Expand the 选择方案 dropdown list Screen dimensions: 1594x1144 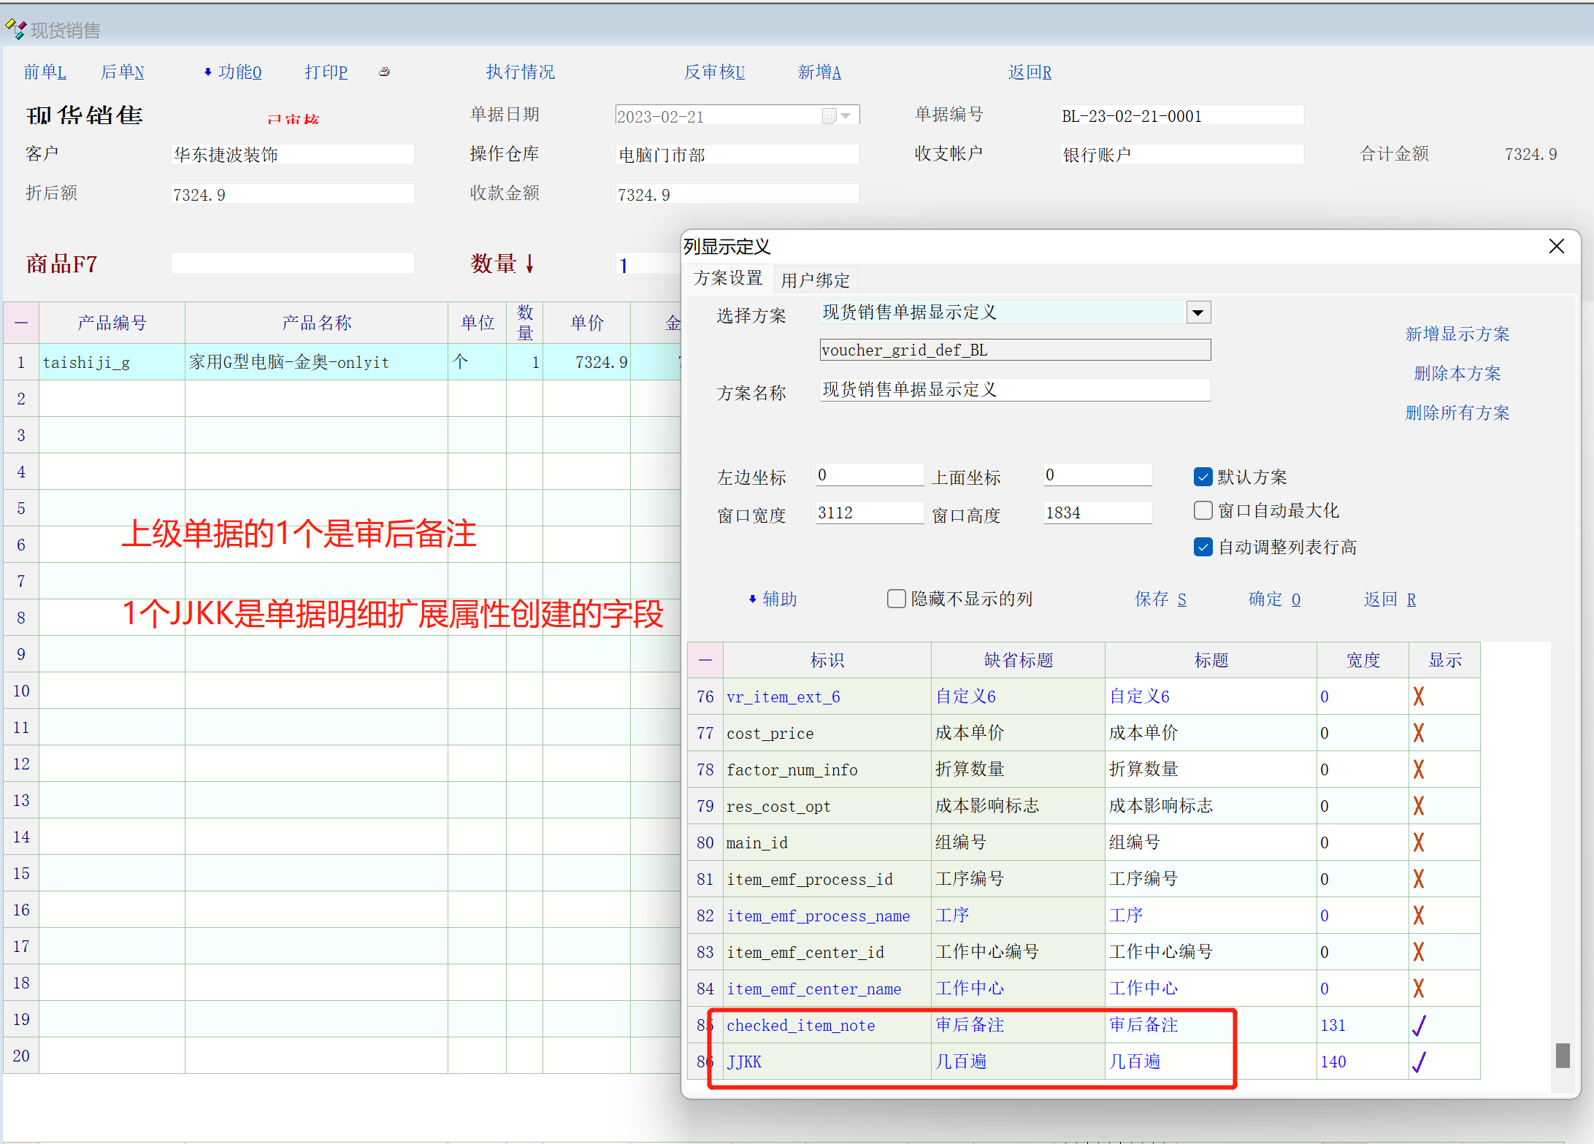point(1198,312)
